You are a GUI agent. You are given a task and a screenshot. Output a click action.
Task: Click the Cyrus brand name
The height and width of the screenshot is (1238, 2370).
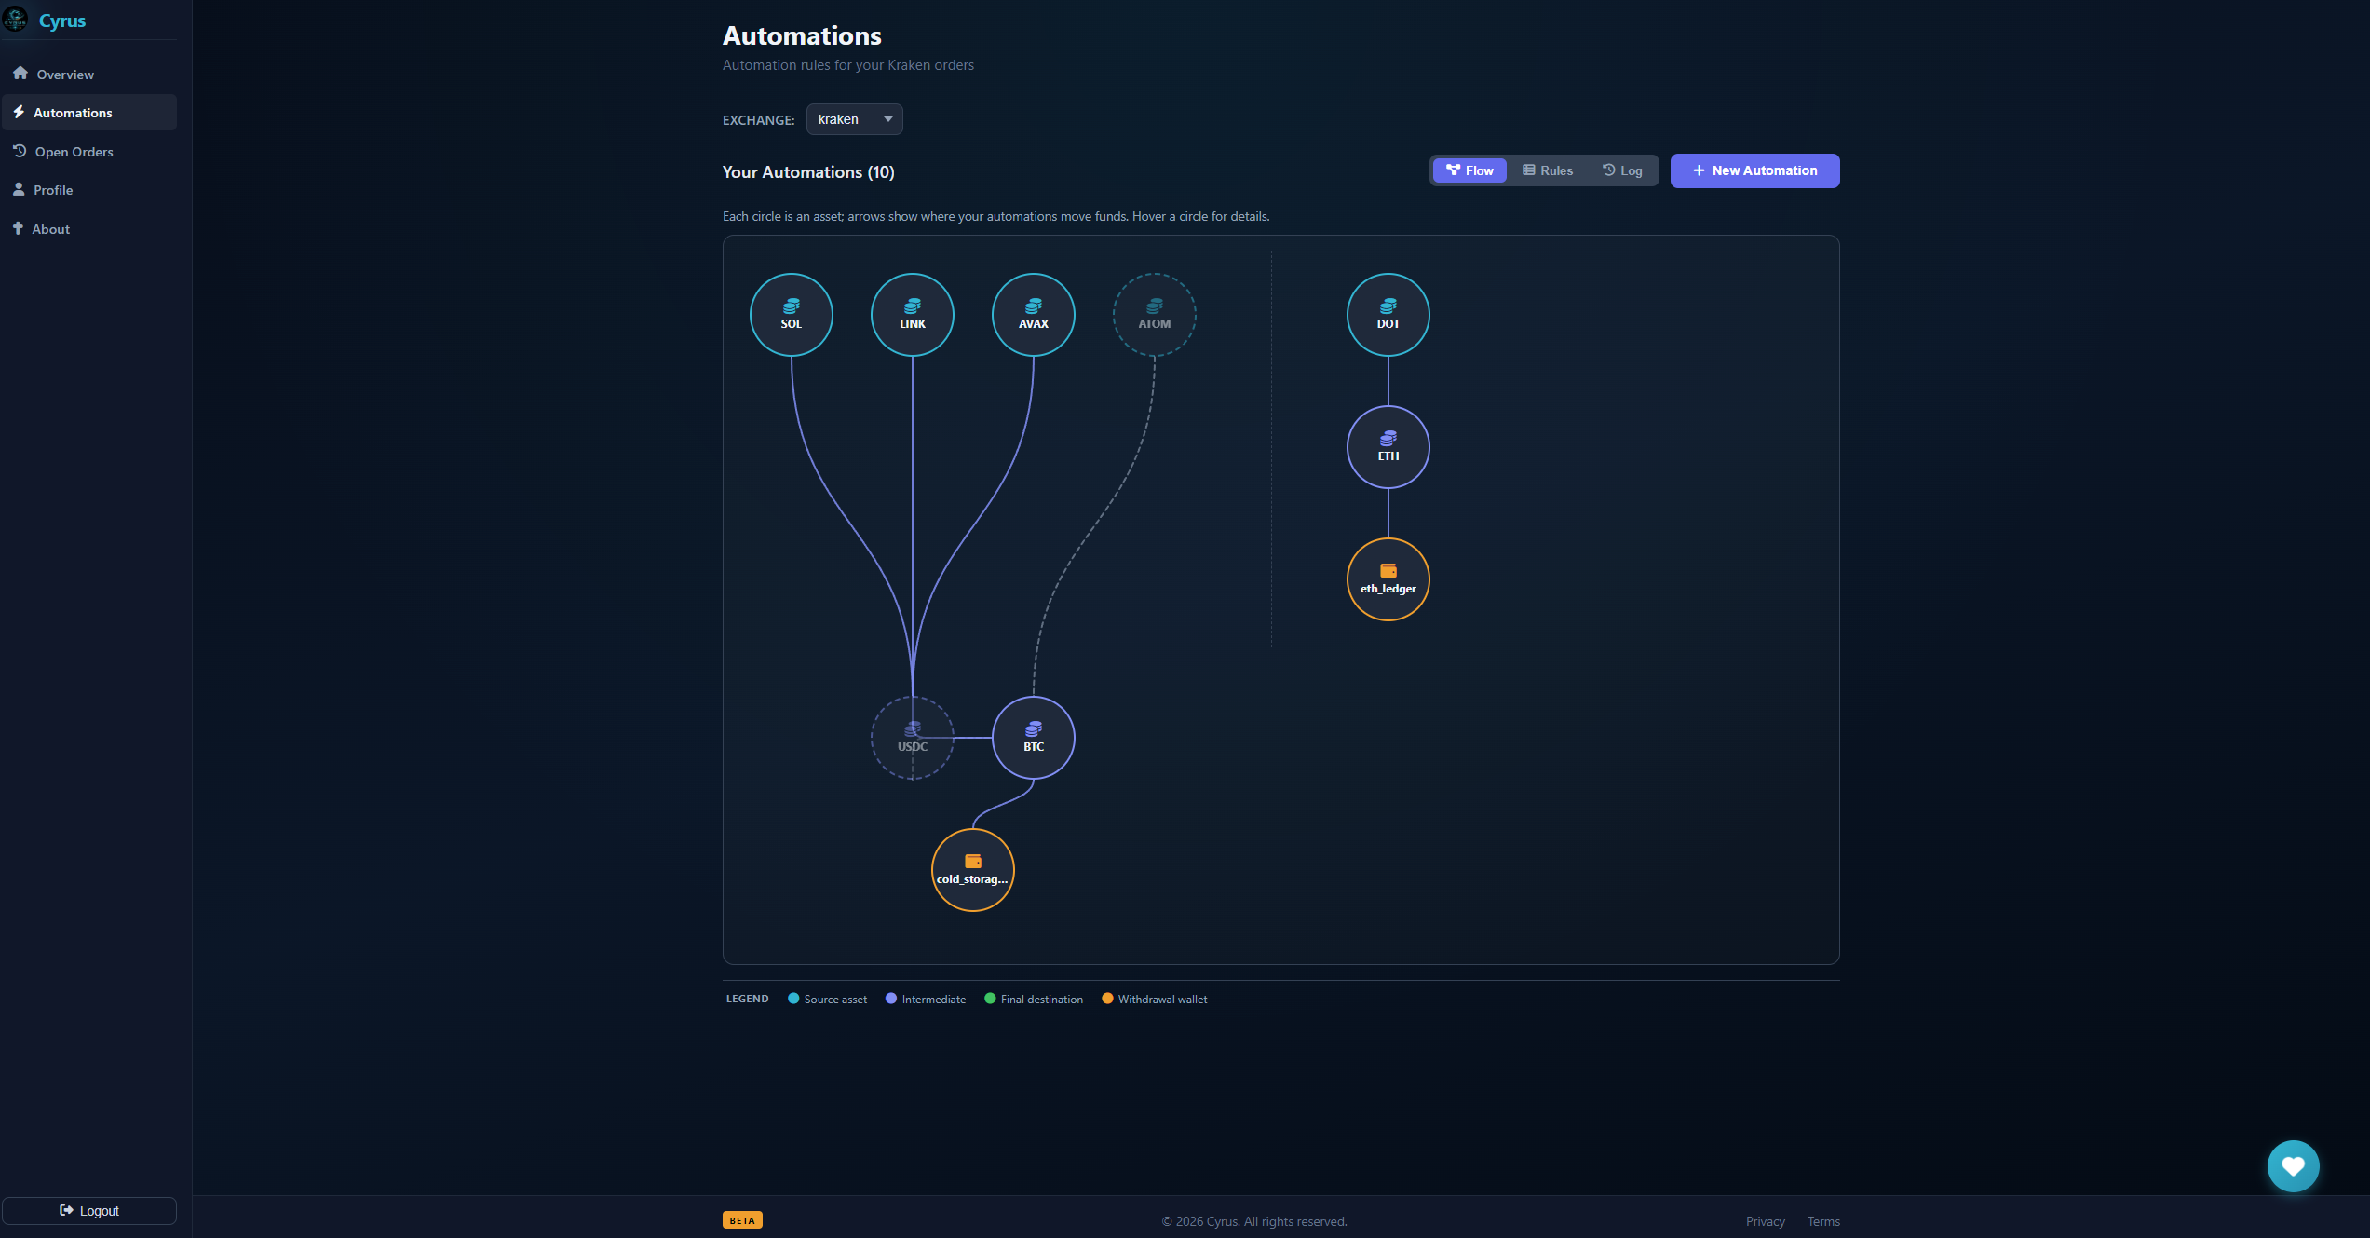pyautogui.click(x=62, y=20)
